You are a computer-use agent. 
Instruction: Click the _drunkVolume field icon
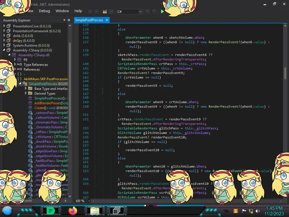tap(30, 146)
